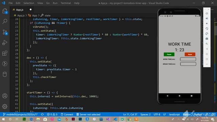The width and height of the screenshot is (217, 122).
Task: Open the Manage gear menu
Action: (5, 106)
